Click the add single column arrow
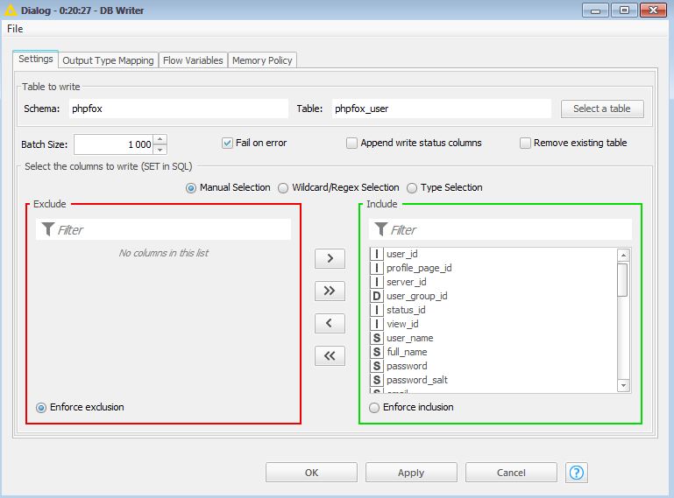The height and width of the screenshot is (498, 674). 330,258
